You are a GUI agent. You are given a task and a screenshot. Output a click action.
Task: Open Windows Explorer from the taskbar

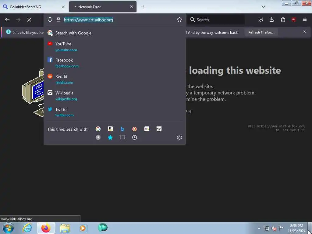click(65, 228)
